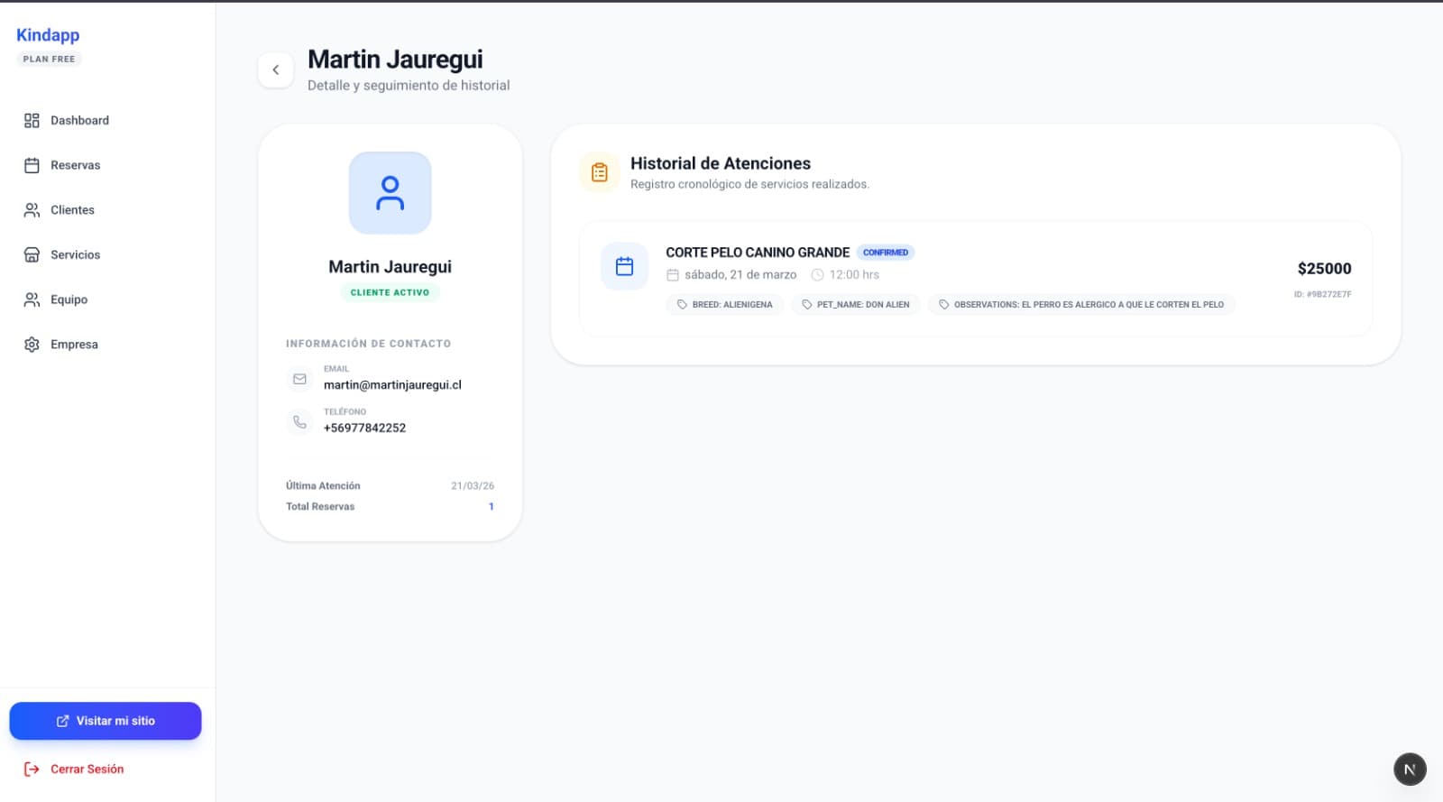The height and width of the screenshot is (802, 1443).
Task: Click the phone number +56977842252
Action: pos(364,429)
